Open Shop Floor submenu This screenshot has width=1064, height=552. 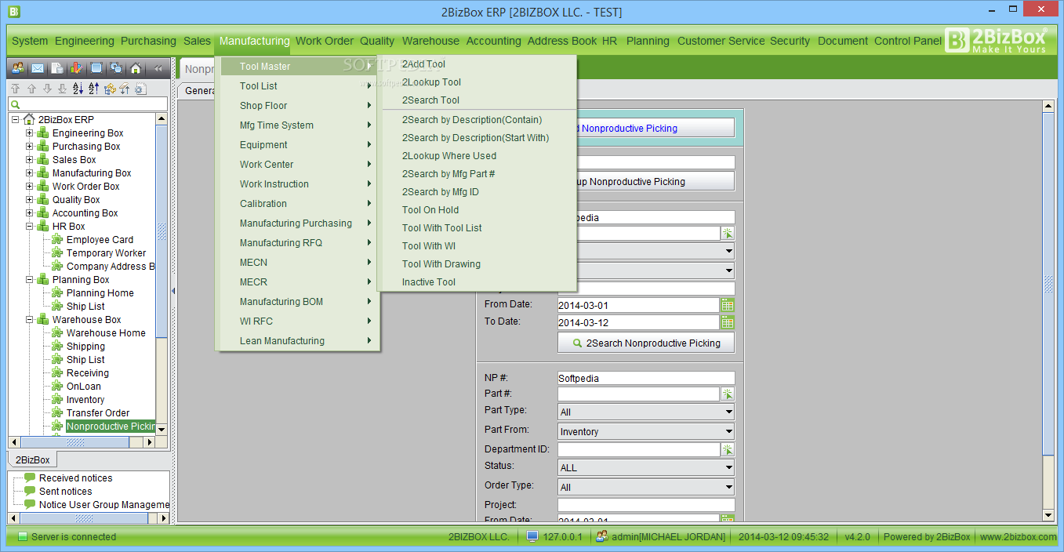(x=297, y=106)
